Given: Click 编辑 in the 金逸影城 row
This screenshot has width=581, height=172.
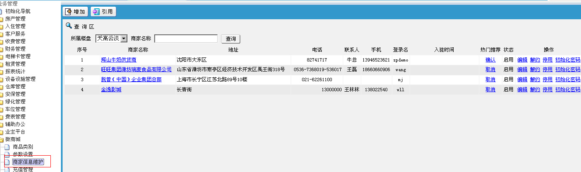Looking at the screenshot, I should coord(522,90).
